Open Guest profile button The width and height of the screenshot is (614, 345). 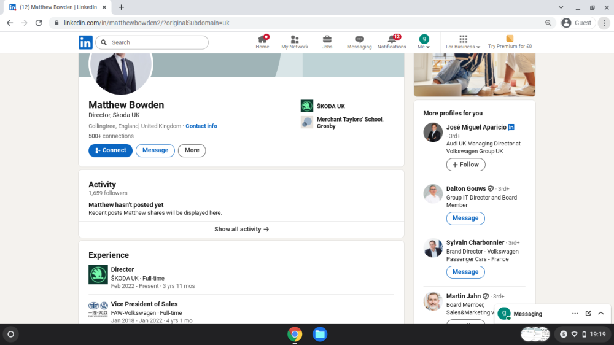tap(577, 23)
